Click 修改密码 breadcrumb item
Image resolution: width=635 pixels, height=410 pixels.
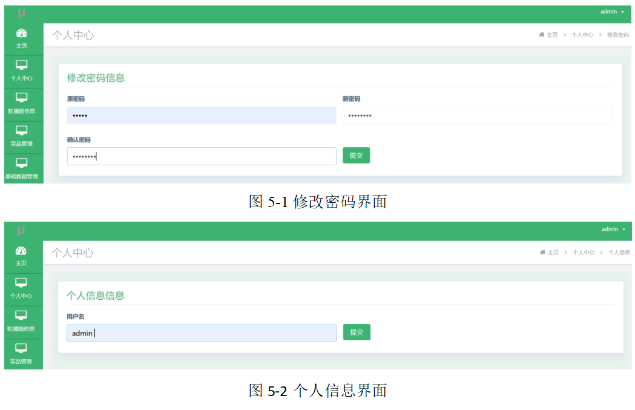click(617, 35)
